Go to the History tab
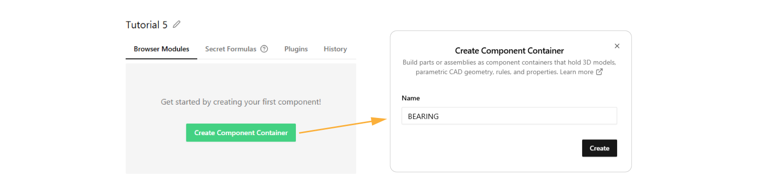The width and height of the screenshot is (766, 191). coord(335,49)
